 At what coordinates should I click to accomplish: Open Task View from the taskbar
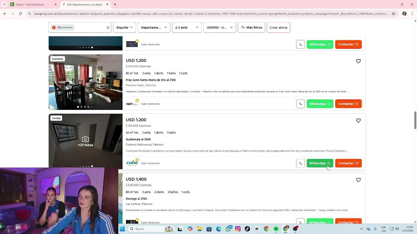click(x=180, y=229)
